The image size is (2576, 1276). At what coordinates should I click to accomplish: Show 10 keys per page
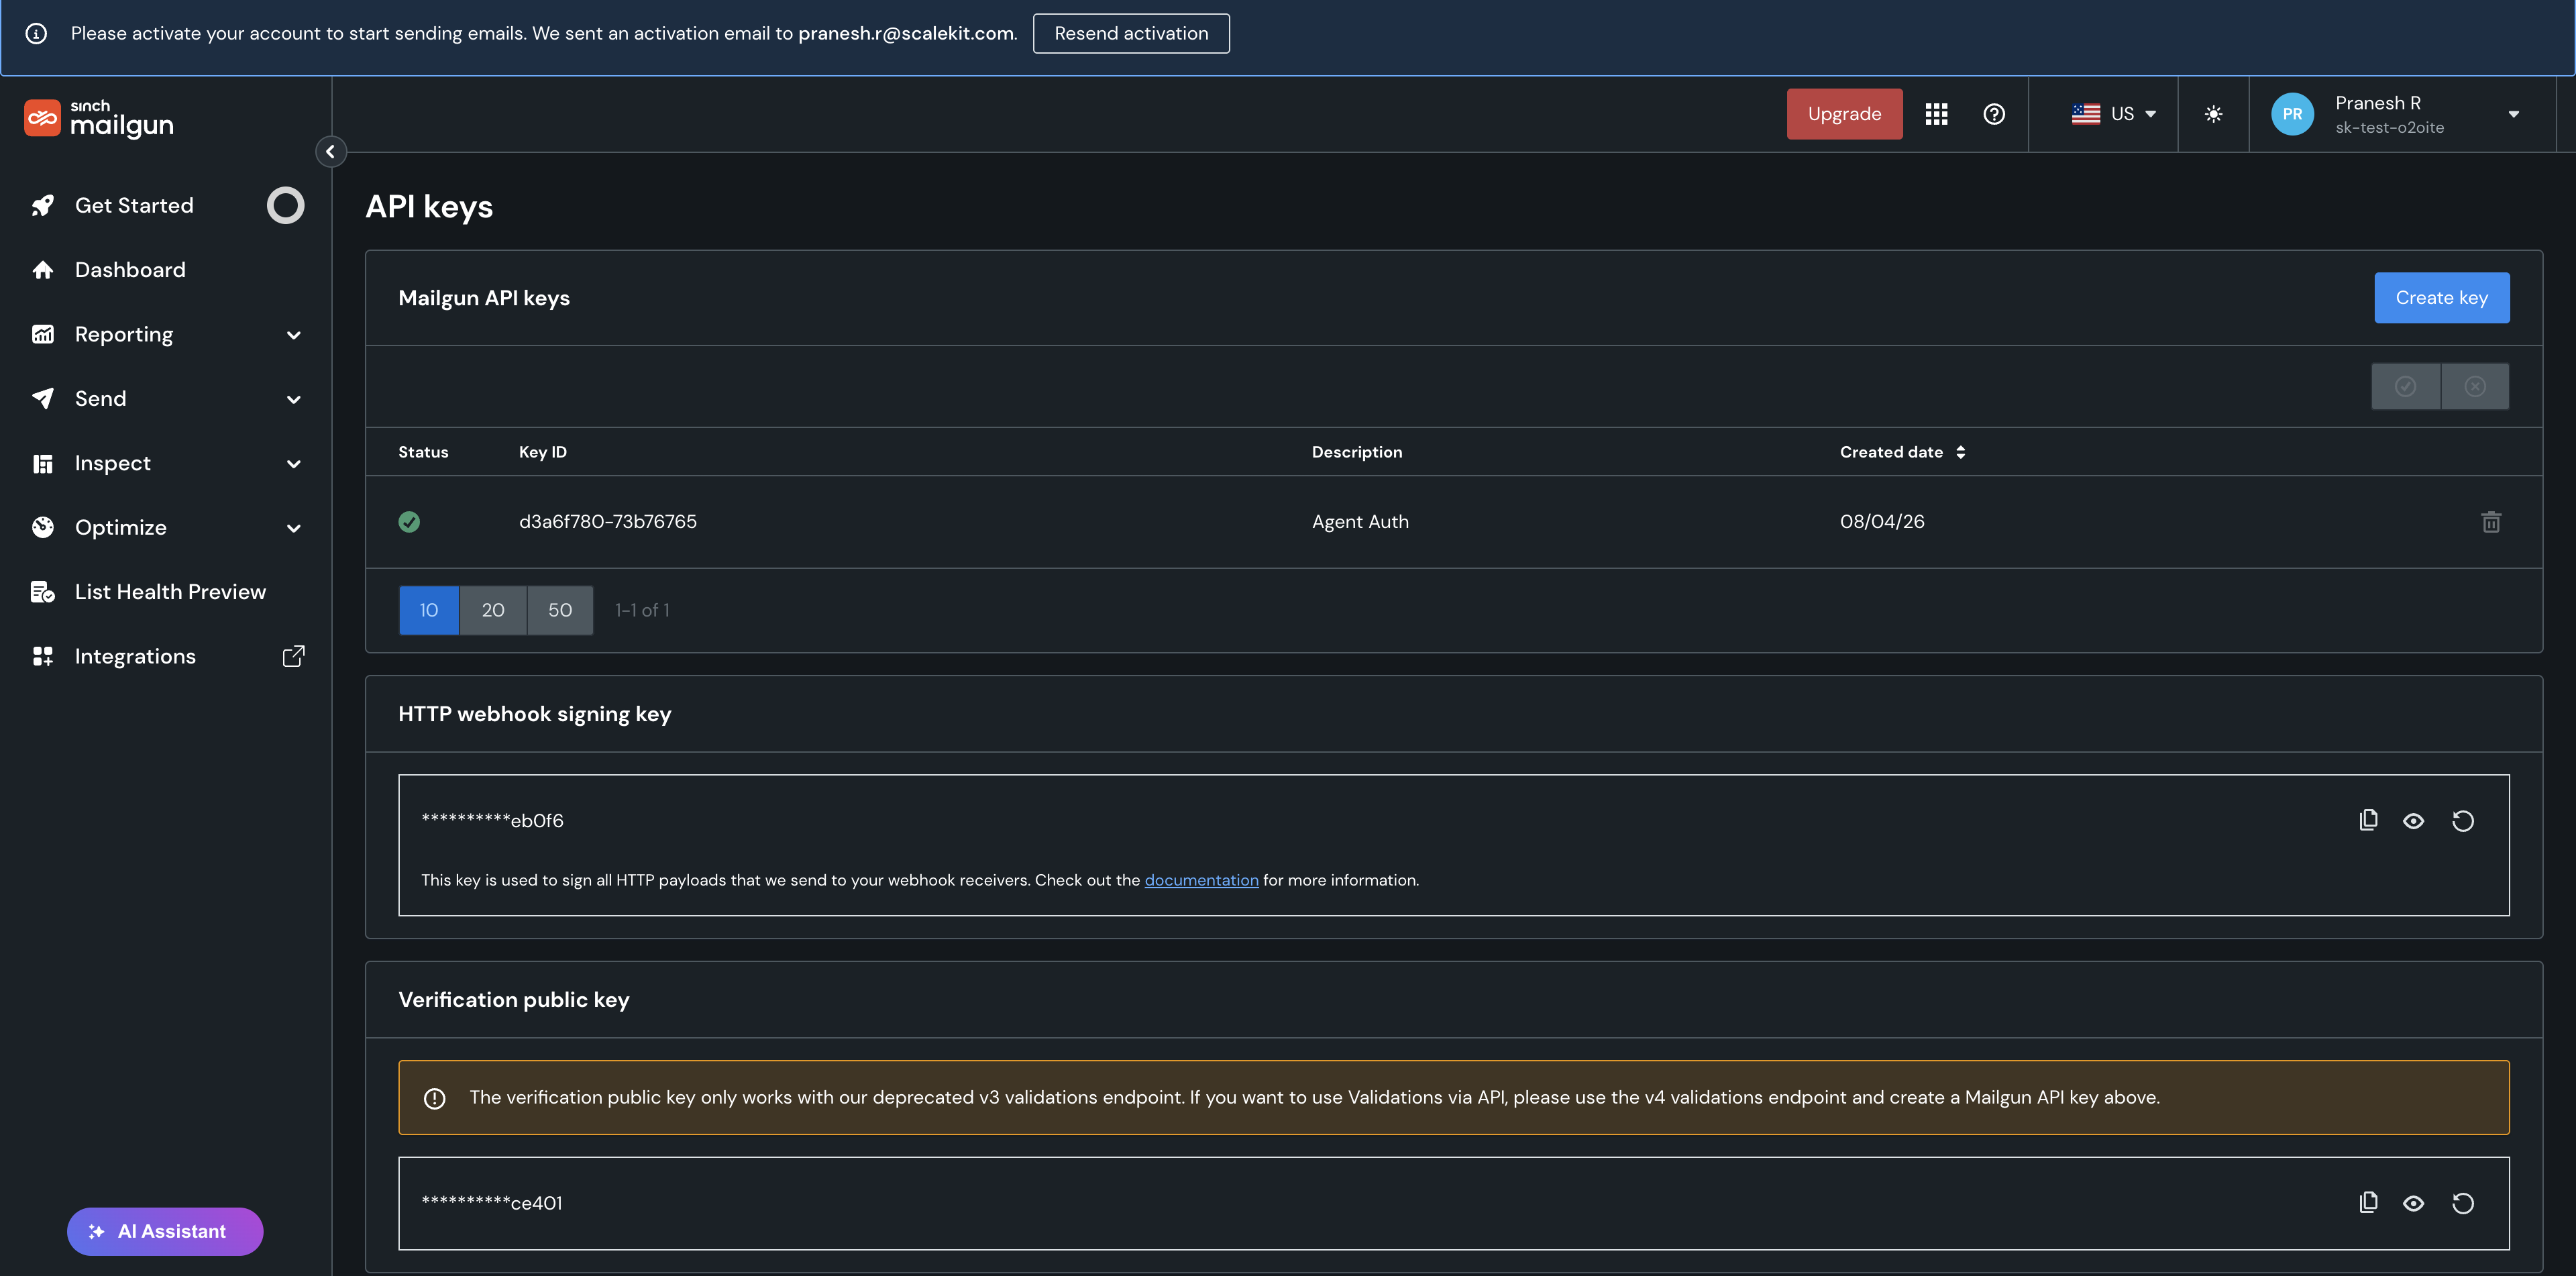tap(429, 611)
